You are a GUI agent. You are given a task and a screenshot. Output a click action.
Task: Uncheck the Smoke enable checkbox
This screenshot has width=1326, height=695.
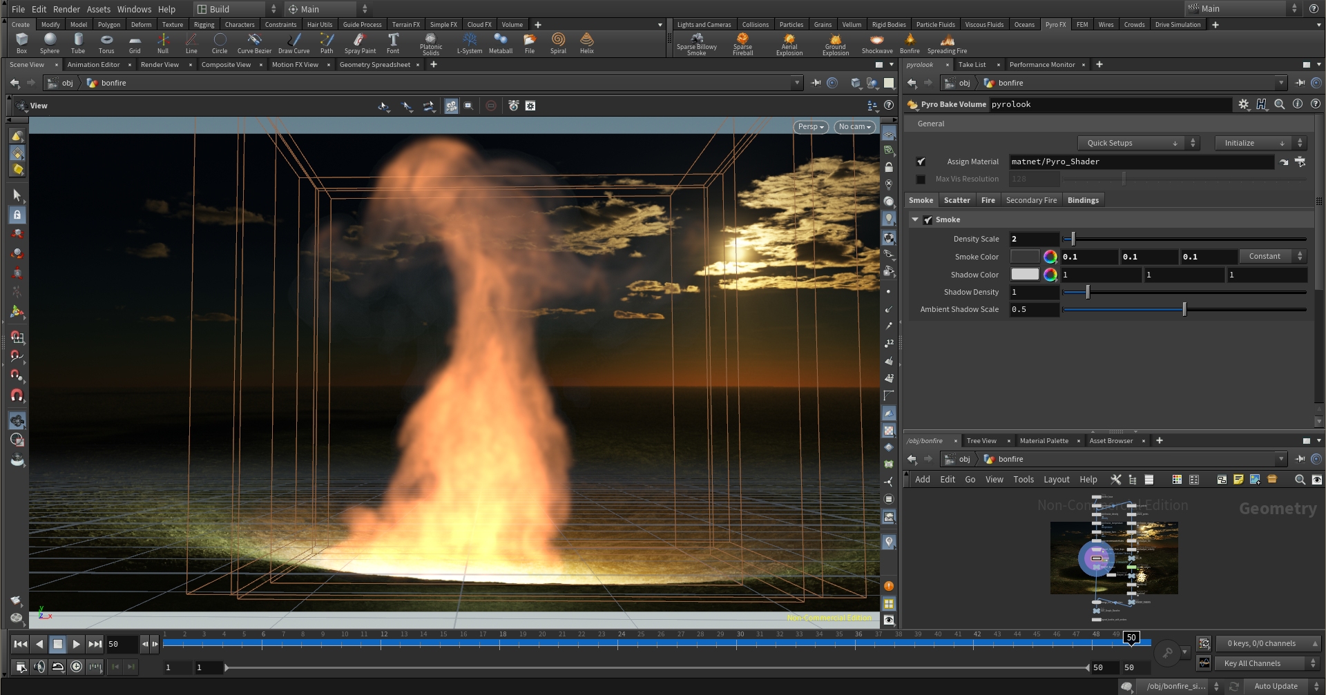tap(928, 220)
